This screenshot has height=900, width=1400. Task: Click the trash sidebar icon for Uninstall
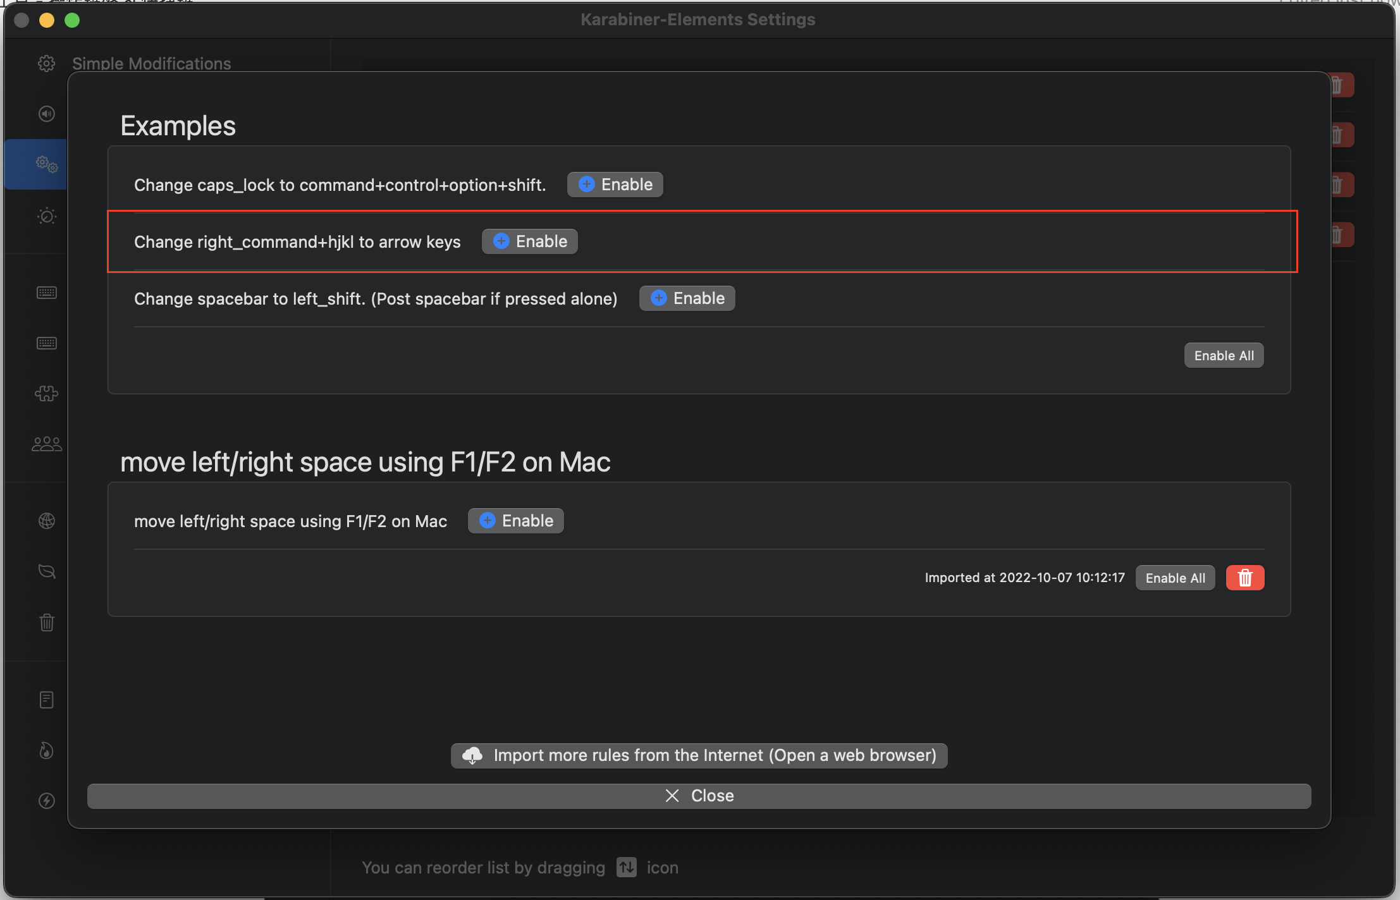click(x=47, y=622)
